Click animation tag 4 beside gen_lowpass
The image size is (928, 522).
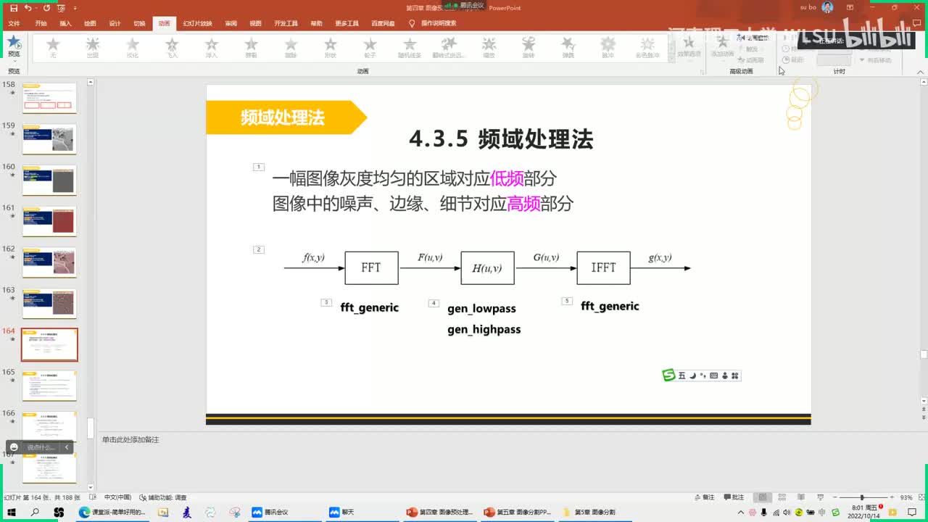pos(434,303)
